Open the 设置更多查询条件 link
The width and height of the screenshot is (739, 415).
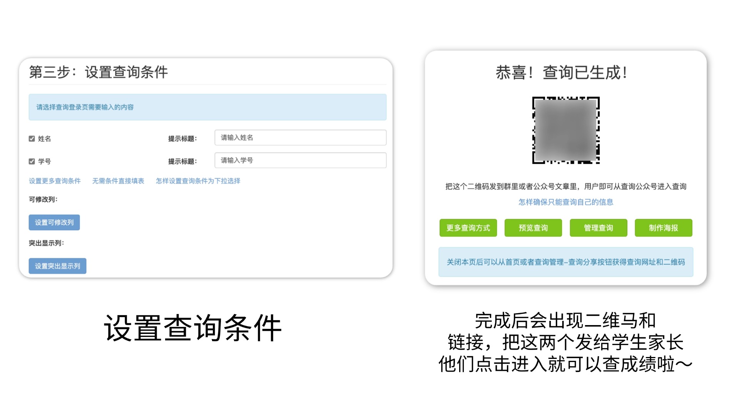click(55, 181)
